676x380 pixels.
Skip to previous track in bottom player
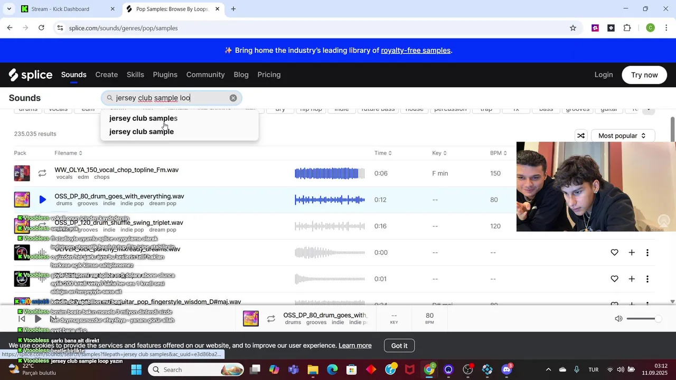click(x=22, y=319)
